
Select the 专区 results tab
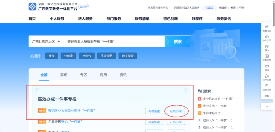[x=84, y=75]
